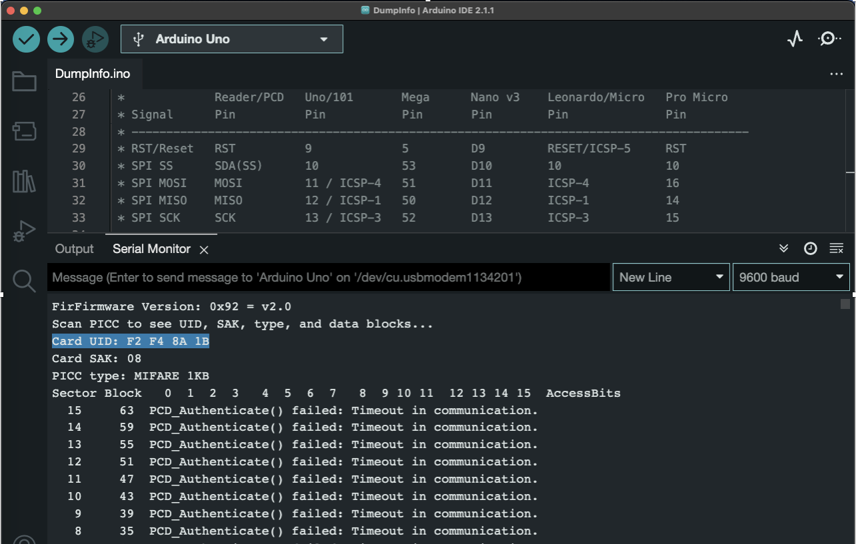Click the sector 15 block 63 error line
This screenshot has width=856, height=544.
pyautogui.click(x=302, y=411)
